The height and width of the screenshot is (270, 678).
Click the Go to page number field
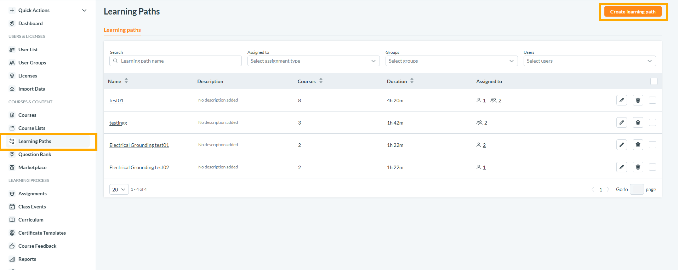(x=637, y=189)
